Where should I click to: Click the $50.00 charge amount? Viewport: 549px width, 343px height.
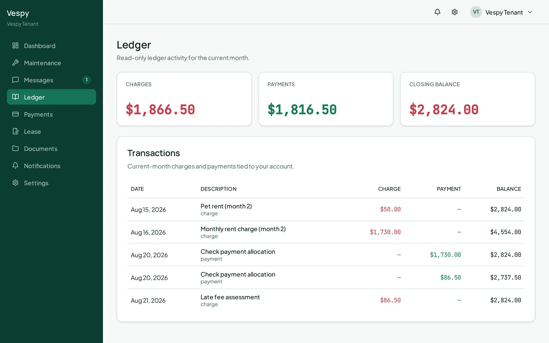tap(390, 209)
